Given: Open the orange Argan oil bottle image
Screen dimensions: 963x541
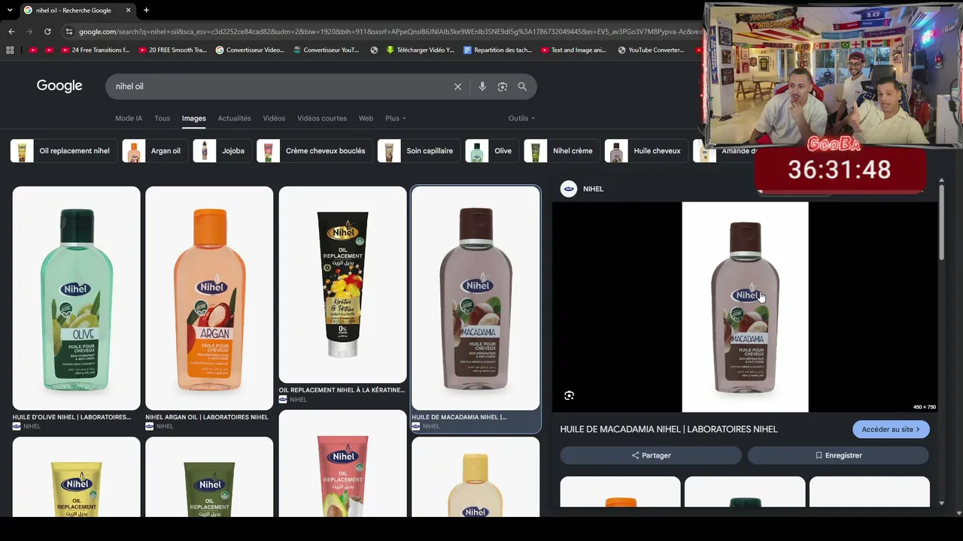Looking at the screenshot, I should click(x=209, y=298).
